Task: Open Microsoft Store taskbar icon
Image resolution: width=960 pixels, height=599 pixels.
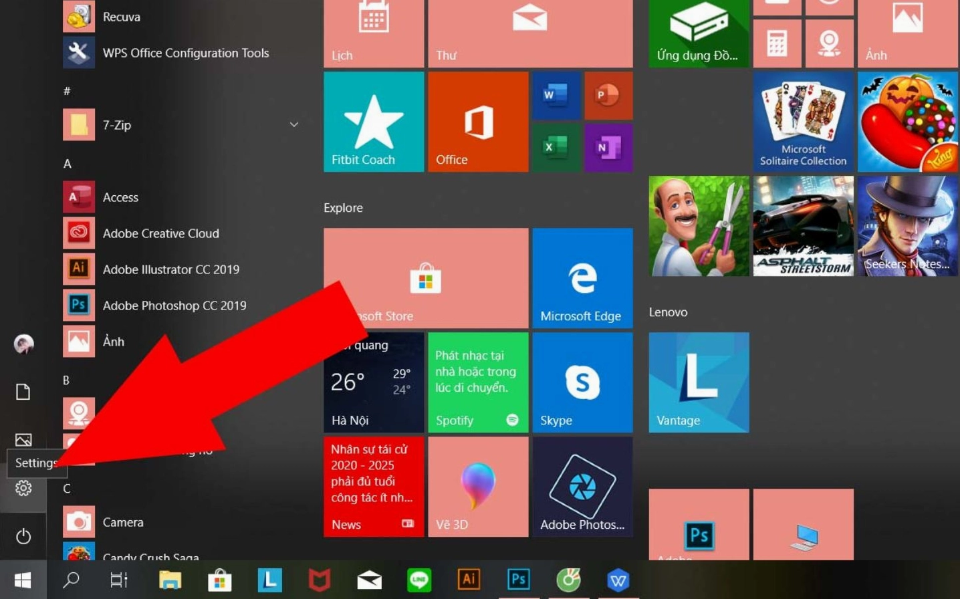Action: click(219, 580)
